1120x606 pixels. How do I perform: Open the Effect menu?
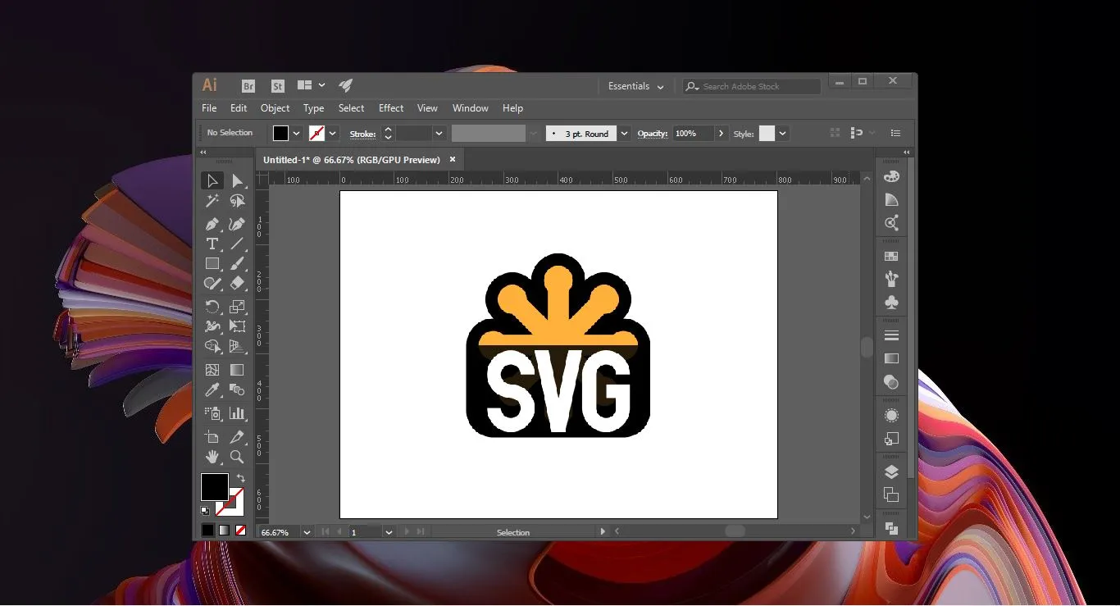point(391,108)
